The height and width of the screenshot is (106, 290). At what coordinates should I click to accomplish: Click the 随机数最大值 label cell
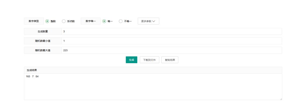pyautogui.click(x=43, y=50)
